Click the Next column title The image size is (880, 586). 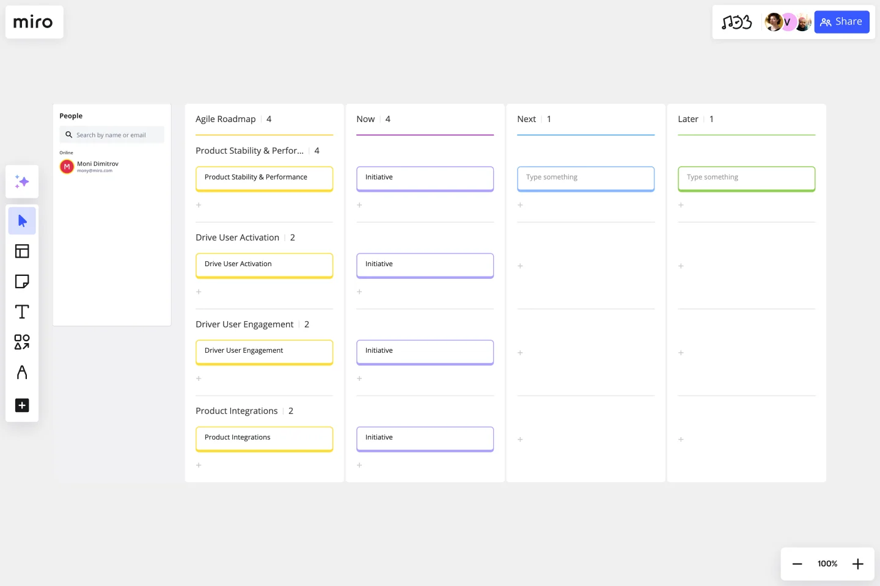[x=526, y=119]
